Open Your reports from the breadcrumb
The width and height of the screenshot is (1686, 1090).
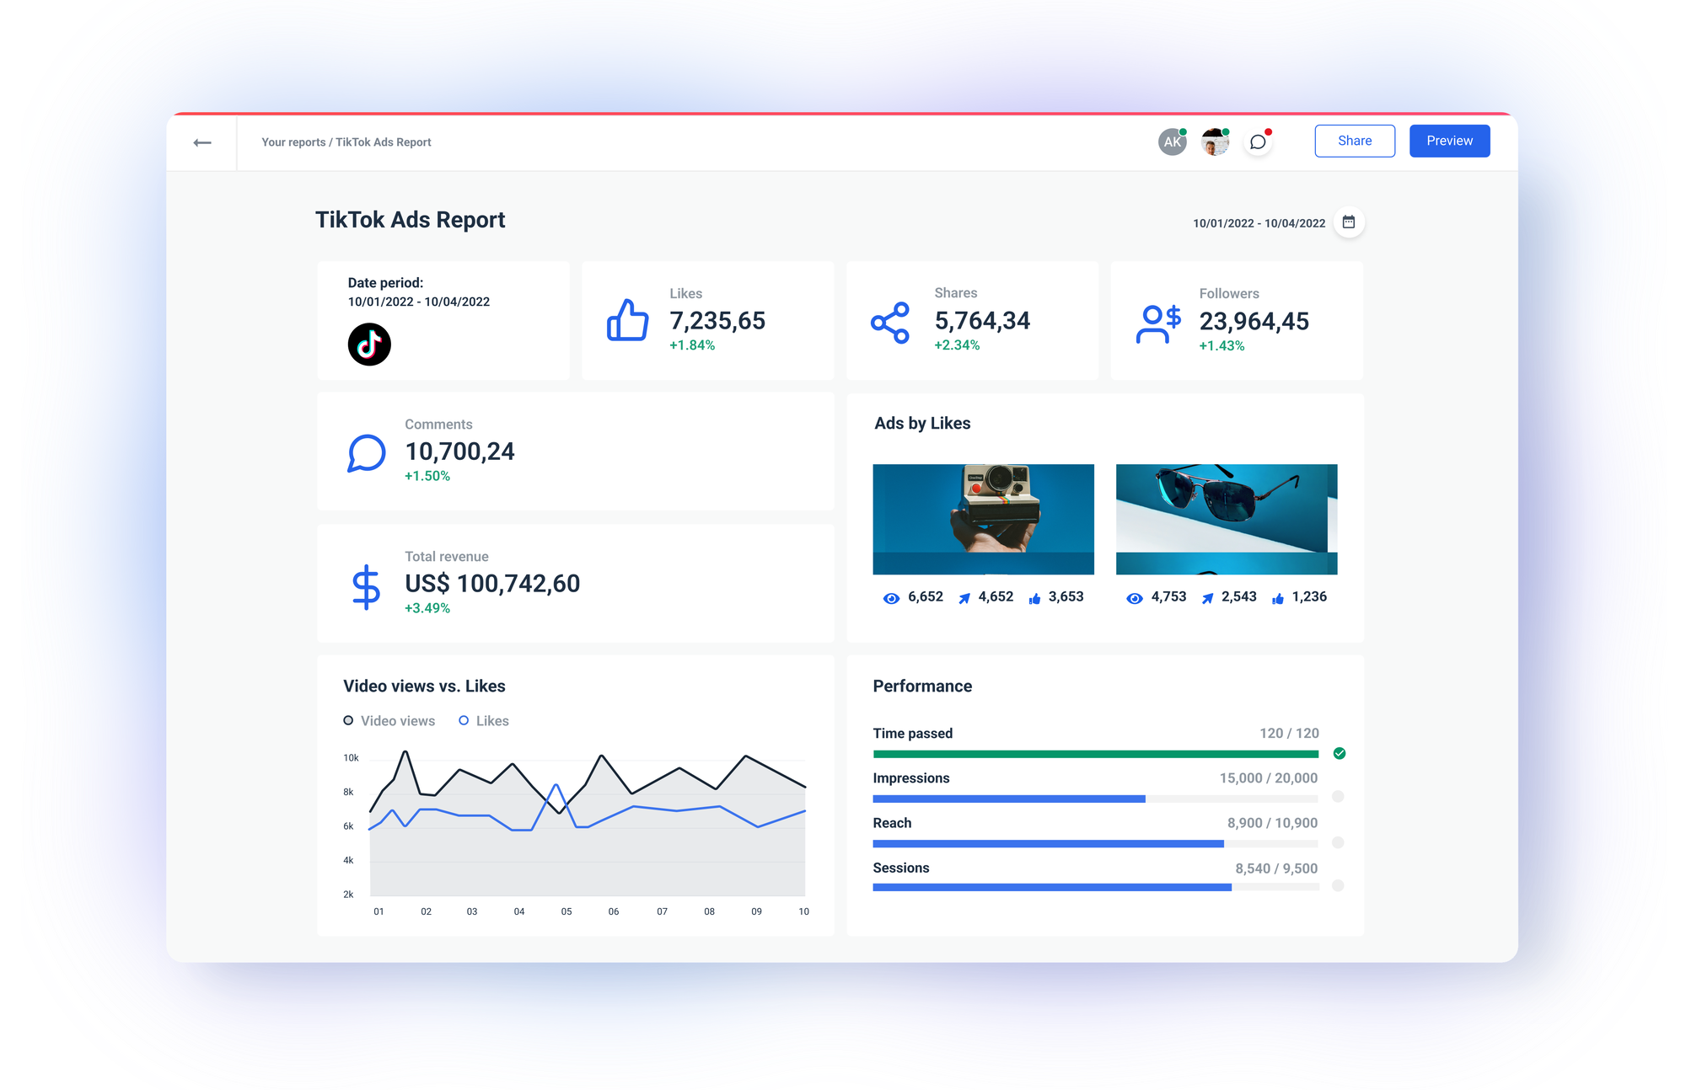(293, 142)
